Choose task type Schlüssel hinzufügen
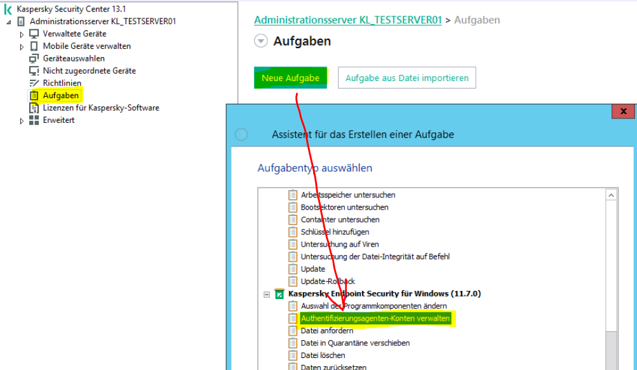Viewport: 637px width, 370px height. coord(335,233)
